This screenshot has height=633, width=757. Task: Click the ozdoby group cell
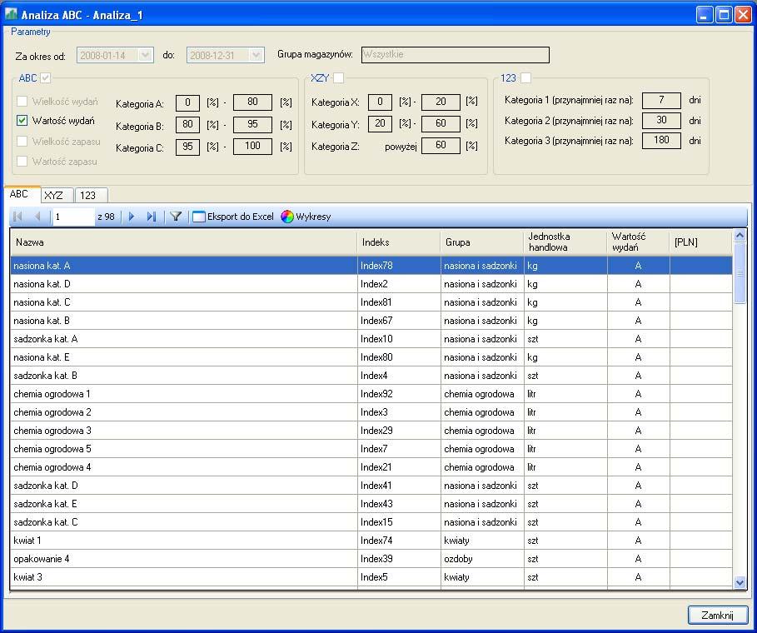[482, 559]
